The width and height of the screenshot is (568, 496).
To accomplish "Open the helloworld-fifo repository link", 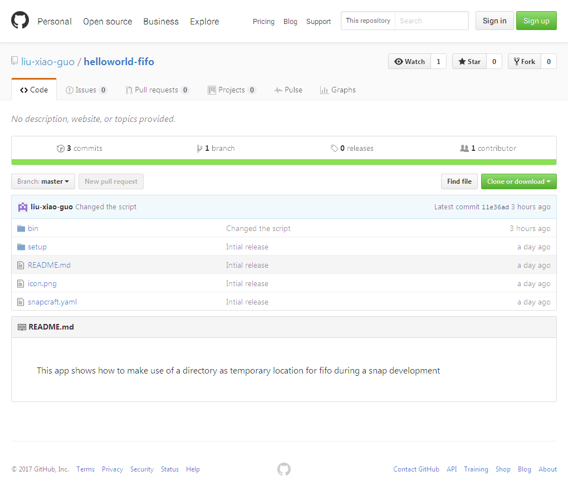I will point(119,62).
